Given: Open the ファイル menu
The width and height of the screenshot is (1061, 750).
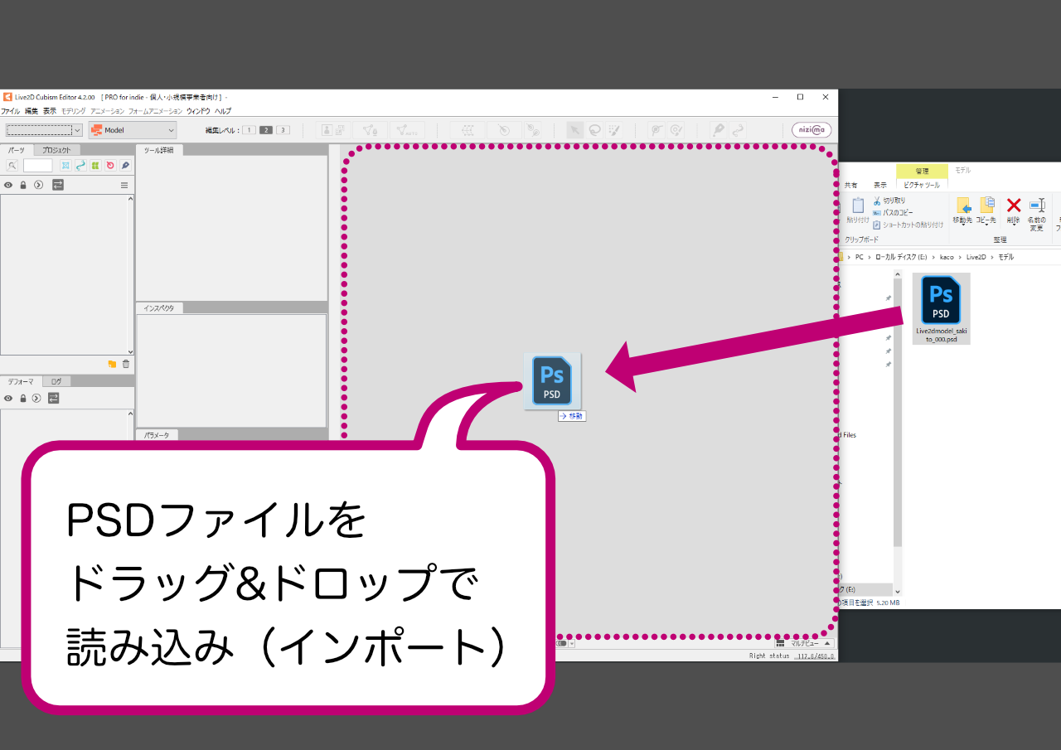Looking at the screenshot, I should pos(10,111).
